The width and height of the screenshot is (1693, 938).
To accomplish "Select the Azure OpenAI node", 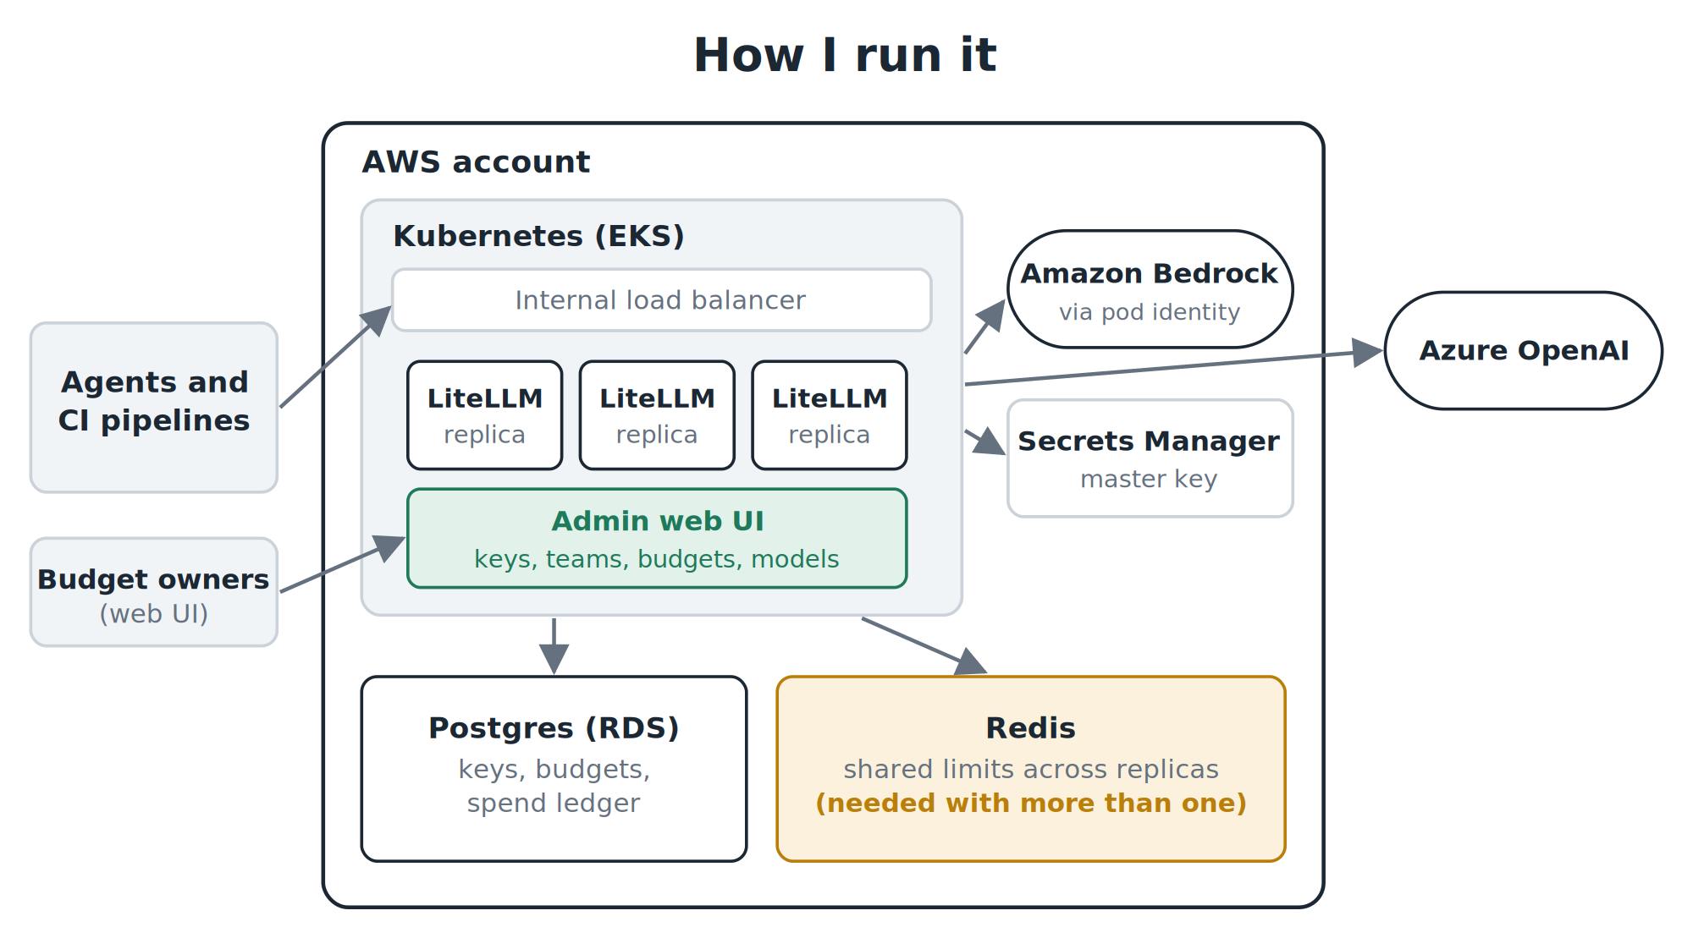I will point(1524,350).
